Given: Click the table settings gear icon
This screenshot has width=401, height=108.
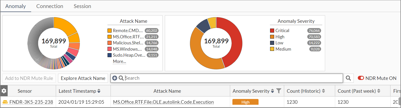Looking at the screenshot, I should (x=4, y=91).
